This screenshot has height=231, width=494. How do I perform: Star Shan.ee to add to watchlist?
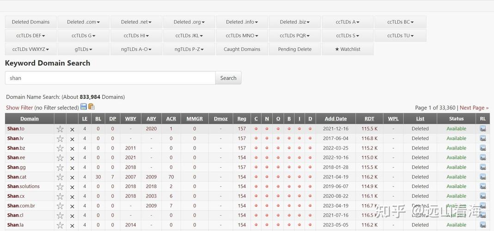click(x=60, y=158)
